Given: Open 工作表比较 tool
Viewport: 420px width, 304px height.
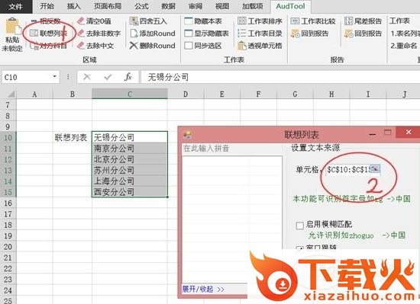Looking at the screenshot, I should (x=313, y=21).
